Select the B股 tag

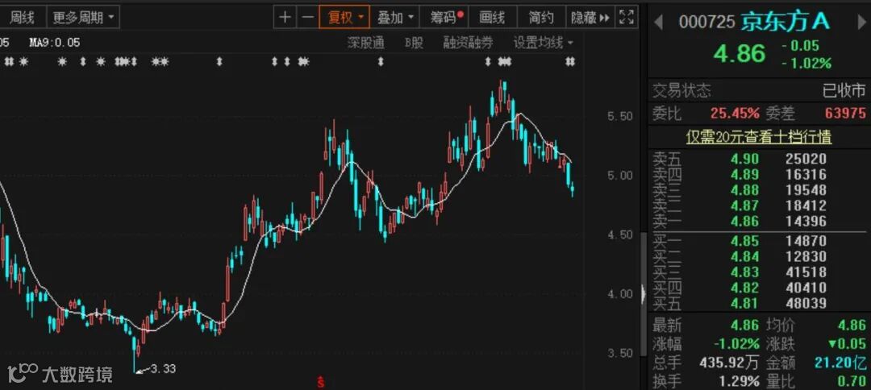[x=414, y=43]
